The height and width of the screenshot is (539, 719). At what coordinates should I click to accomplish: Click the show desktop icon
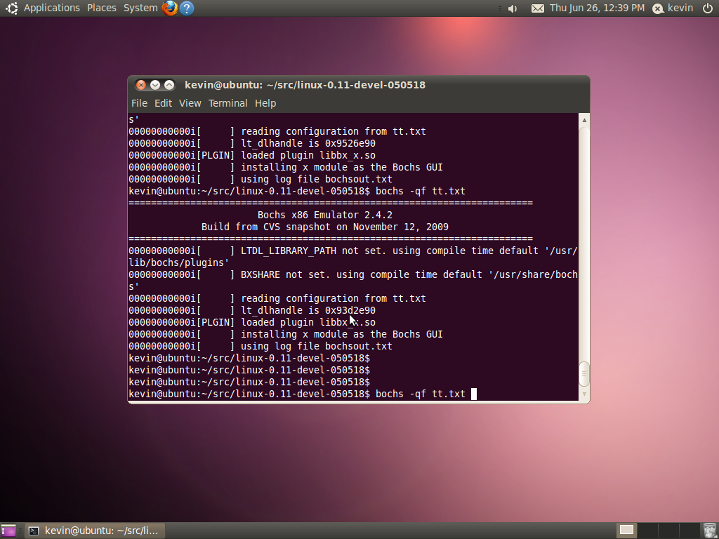pos(8,531)
